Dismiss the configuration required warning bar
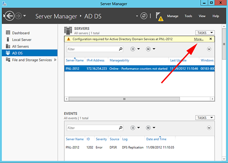Screen dimensions: 228x163 pos(211,39)
